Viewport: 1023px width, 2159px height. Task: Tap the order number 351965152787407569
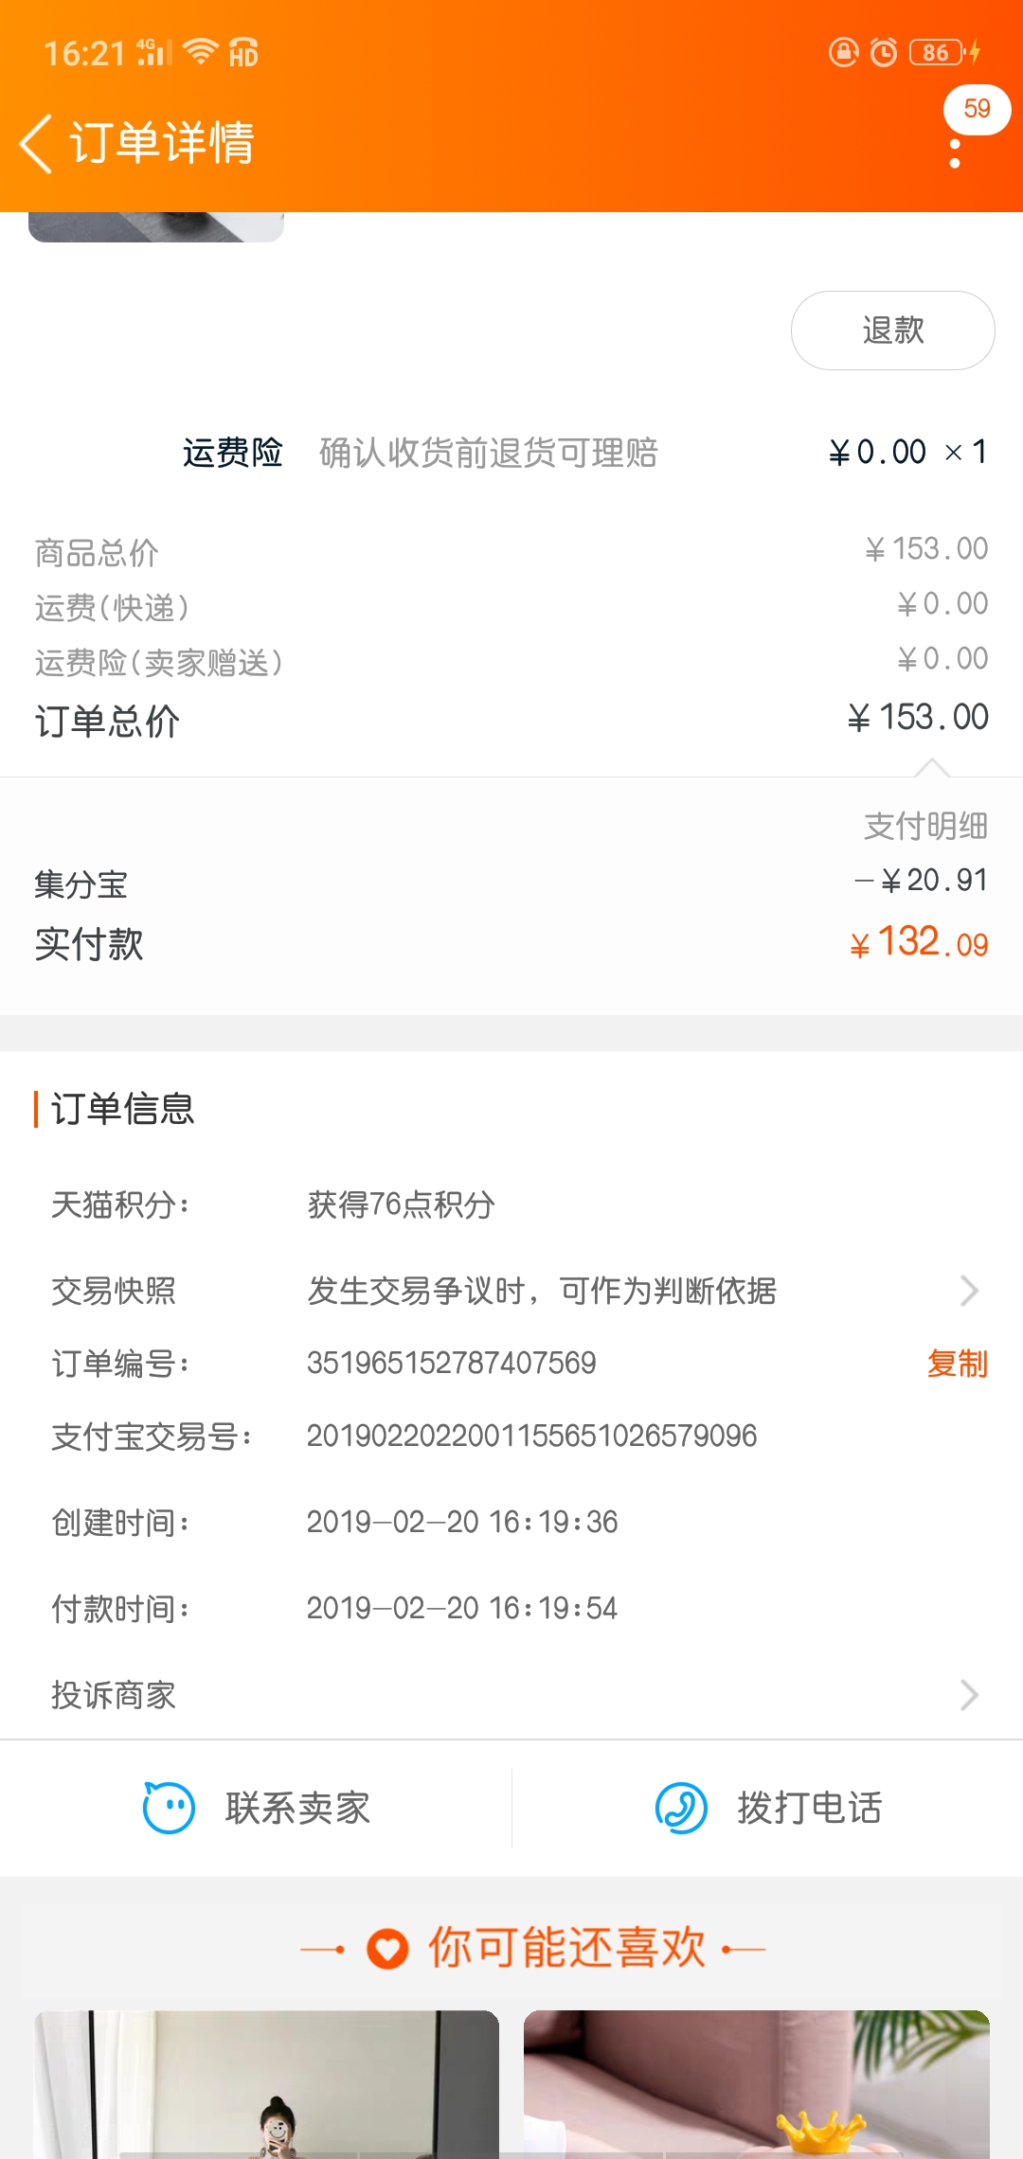tap(452, 1364)
